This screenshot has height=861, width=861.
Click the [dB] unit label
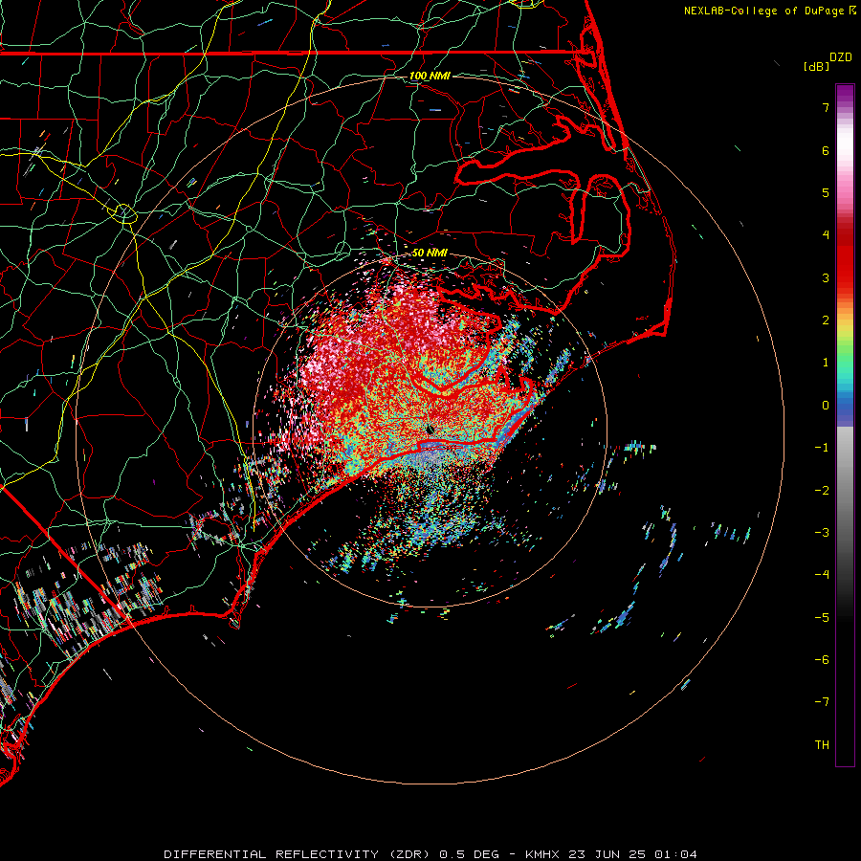click(816, 66)
